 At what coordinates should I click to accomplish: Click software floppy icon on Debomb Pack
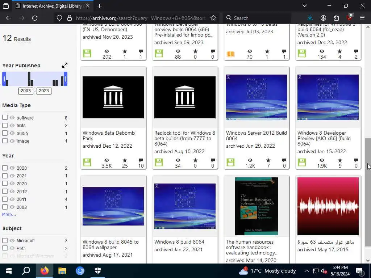point(87,163)
